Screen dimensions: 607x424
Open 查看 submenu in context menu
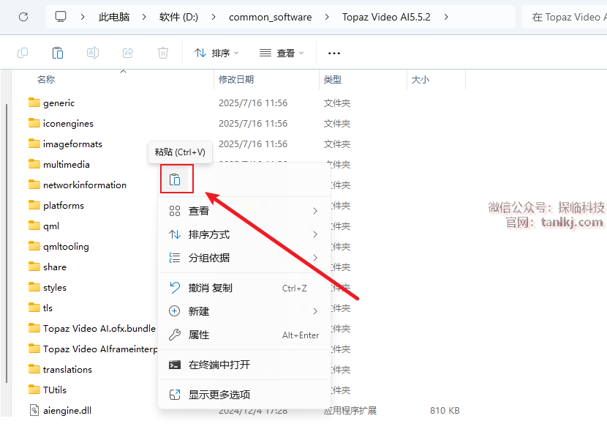tap(244, 211)
